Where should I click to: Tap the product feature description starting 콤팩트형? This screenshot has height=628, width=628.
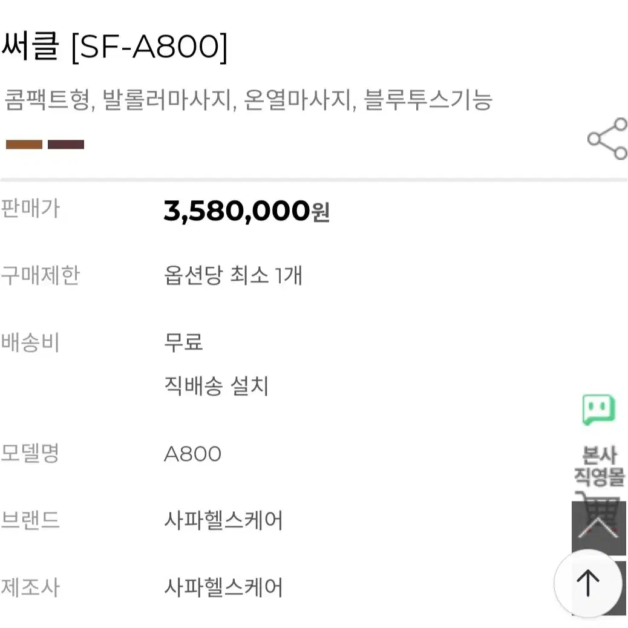(x=248, y=100)
